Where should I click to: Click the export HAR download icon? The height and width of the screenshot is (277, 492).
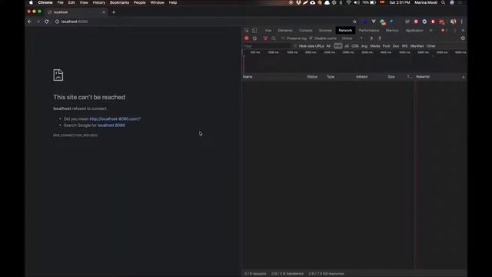(380, 38)
